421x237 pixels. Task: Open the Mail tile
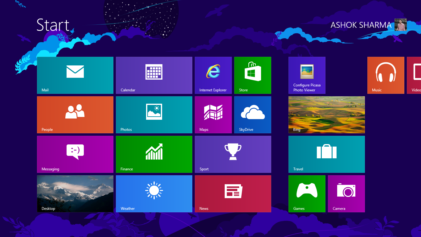75,75
